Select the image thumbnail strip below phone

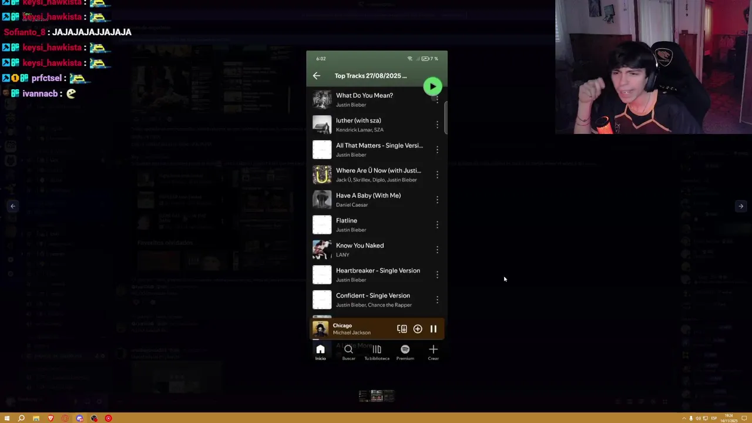(377, 397)
